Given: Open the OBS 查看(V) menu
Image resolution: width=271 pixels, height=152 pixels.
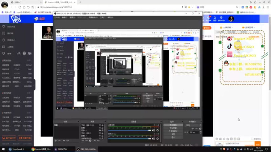Looking at the screenshot, I should click(72, 18).
